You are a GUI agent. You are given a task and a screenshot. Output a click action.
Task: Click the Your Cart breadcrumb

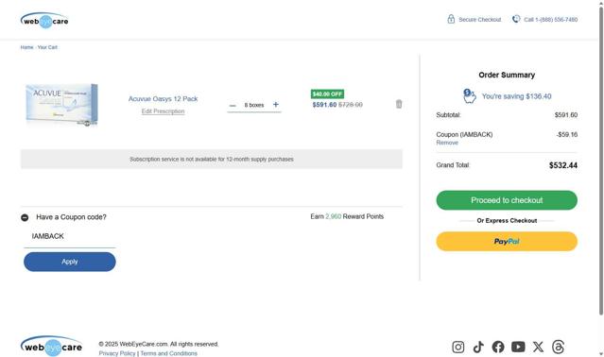pyautogui.click(x=47, y=47)
